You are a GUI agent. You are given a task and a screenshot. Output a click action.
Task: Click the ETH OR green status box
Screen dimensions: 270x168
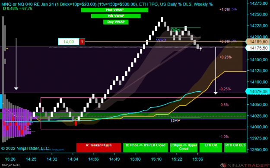tap(211, 147)
